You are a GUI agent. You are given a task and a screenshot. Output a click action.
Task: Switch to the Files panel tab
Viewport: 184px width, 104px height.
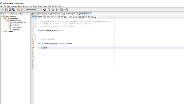[22, 14]
